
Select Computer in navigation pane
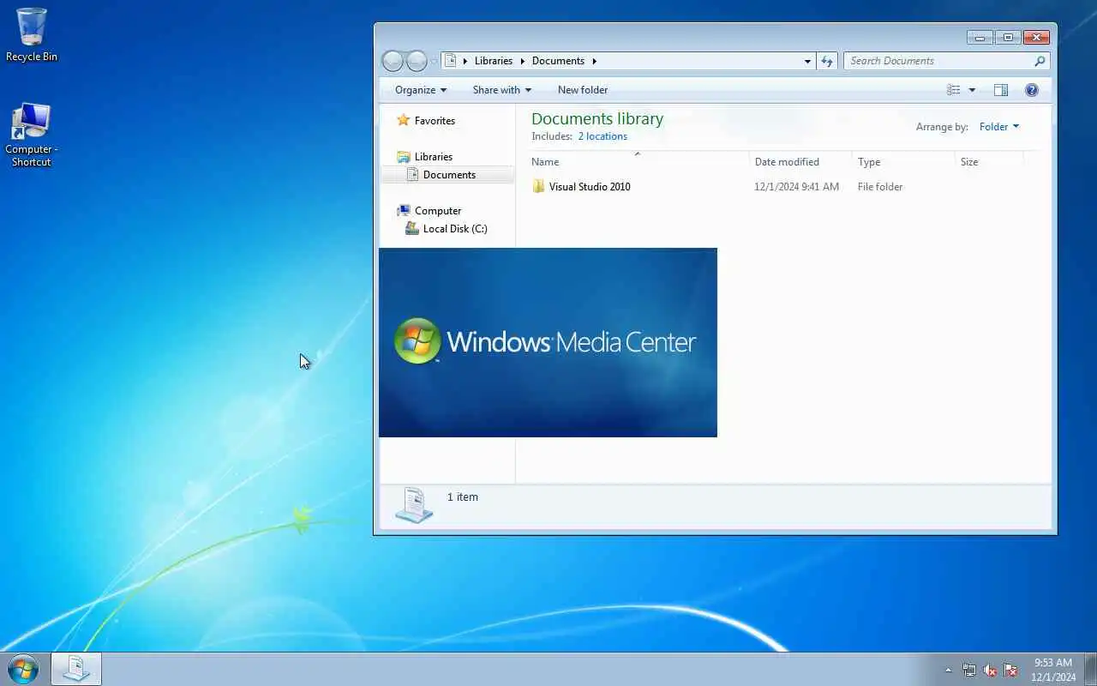click(438, 211)
